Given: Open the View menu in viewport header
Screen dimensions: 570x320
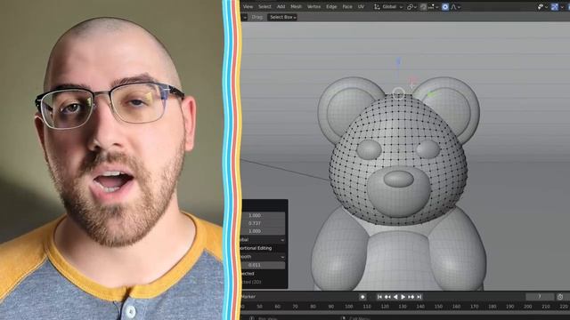Looking at the screenshot, I should click(248, 6).
